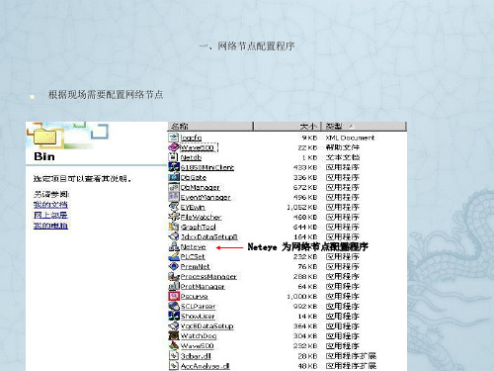Click the DbManager application icon
Image resolution: width=494 pixels, height=371 pixels.
pos(174,187)
